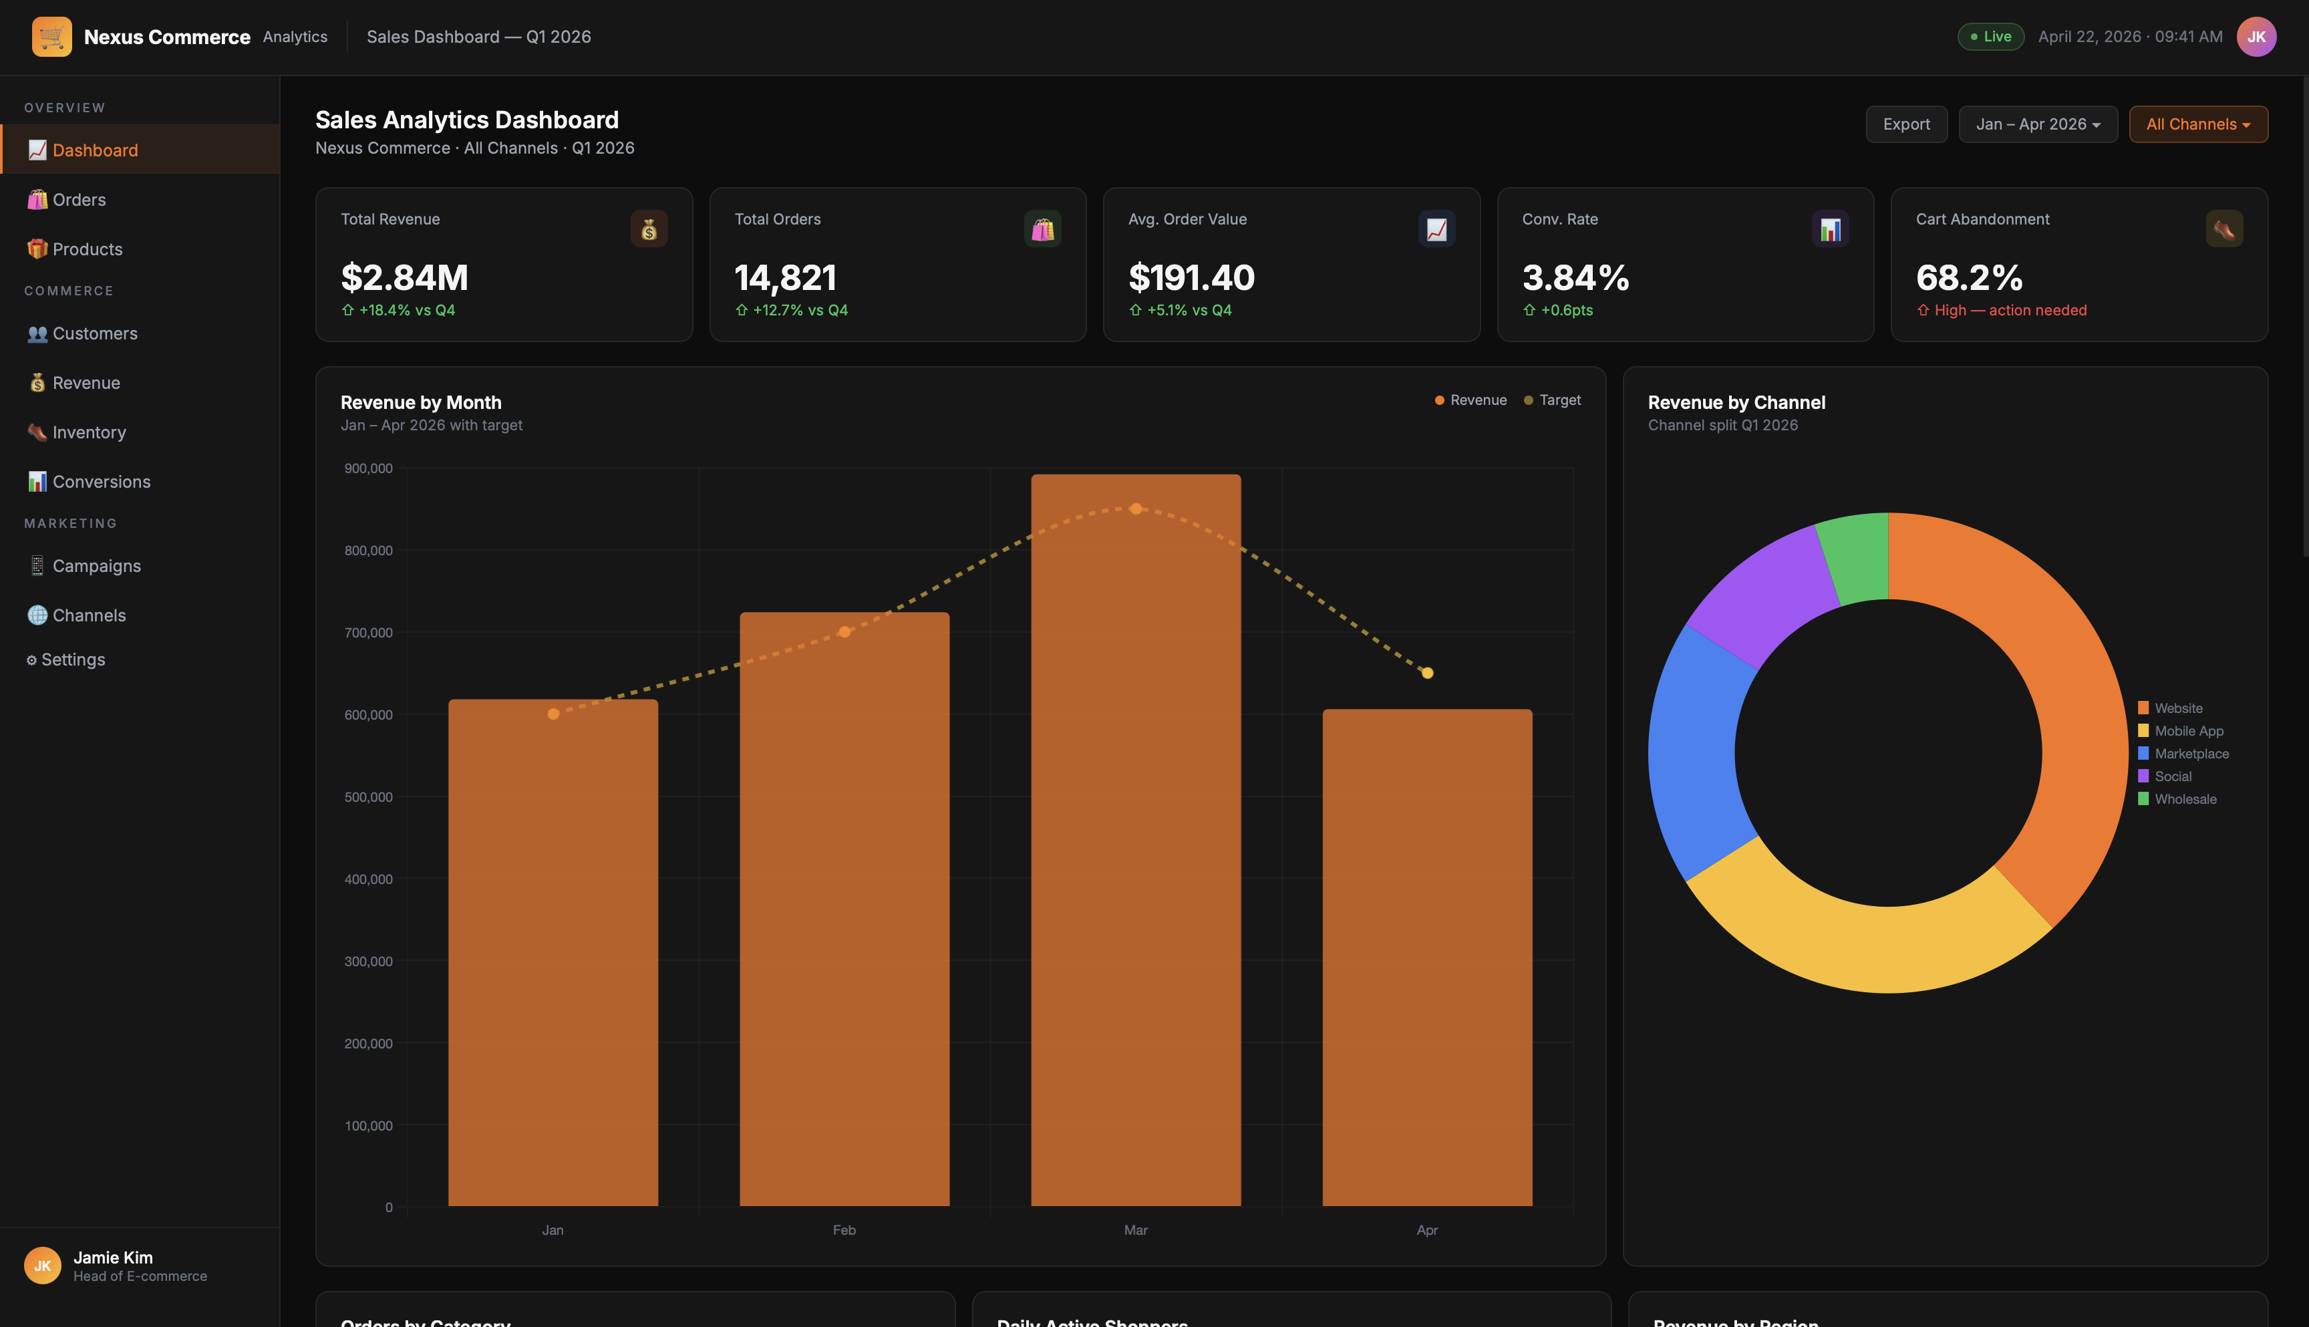Click the Settings gear icon
This screenshot has width=2309, height=1327.
pos(32,660)
